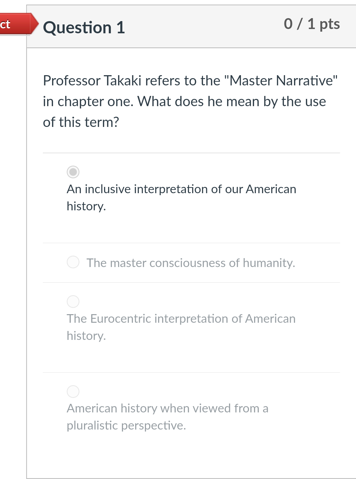
Task: Click the "Question 1" heading
Action: pos(84,27)
